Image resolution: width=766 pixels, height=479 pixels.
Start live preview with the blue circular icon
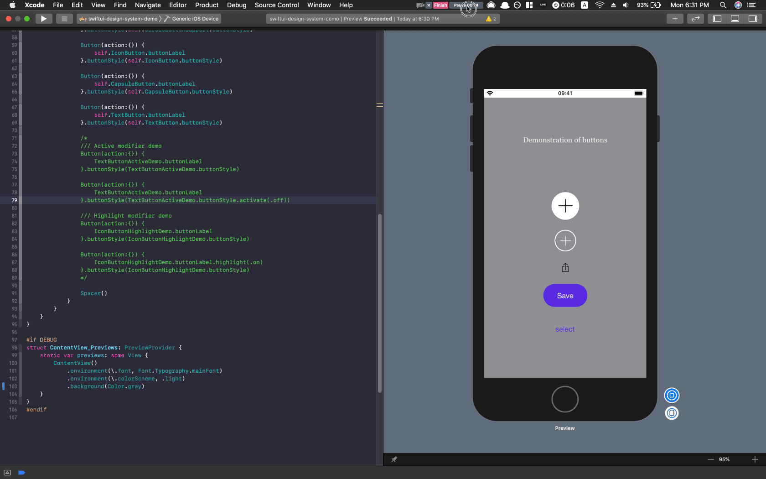coord(672,396)
